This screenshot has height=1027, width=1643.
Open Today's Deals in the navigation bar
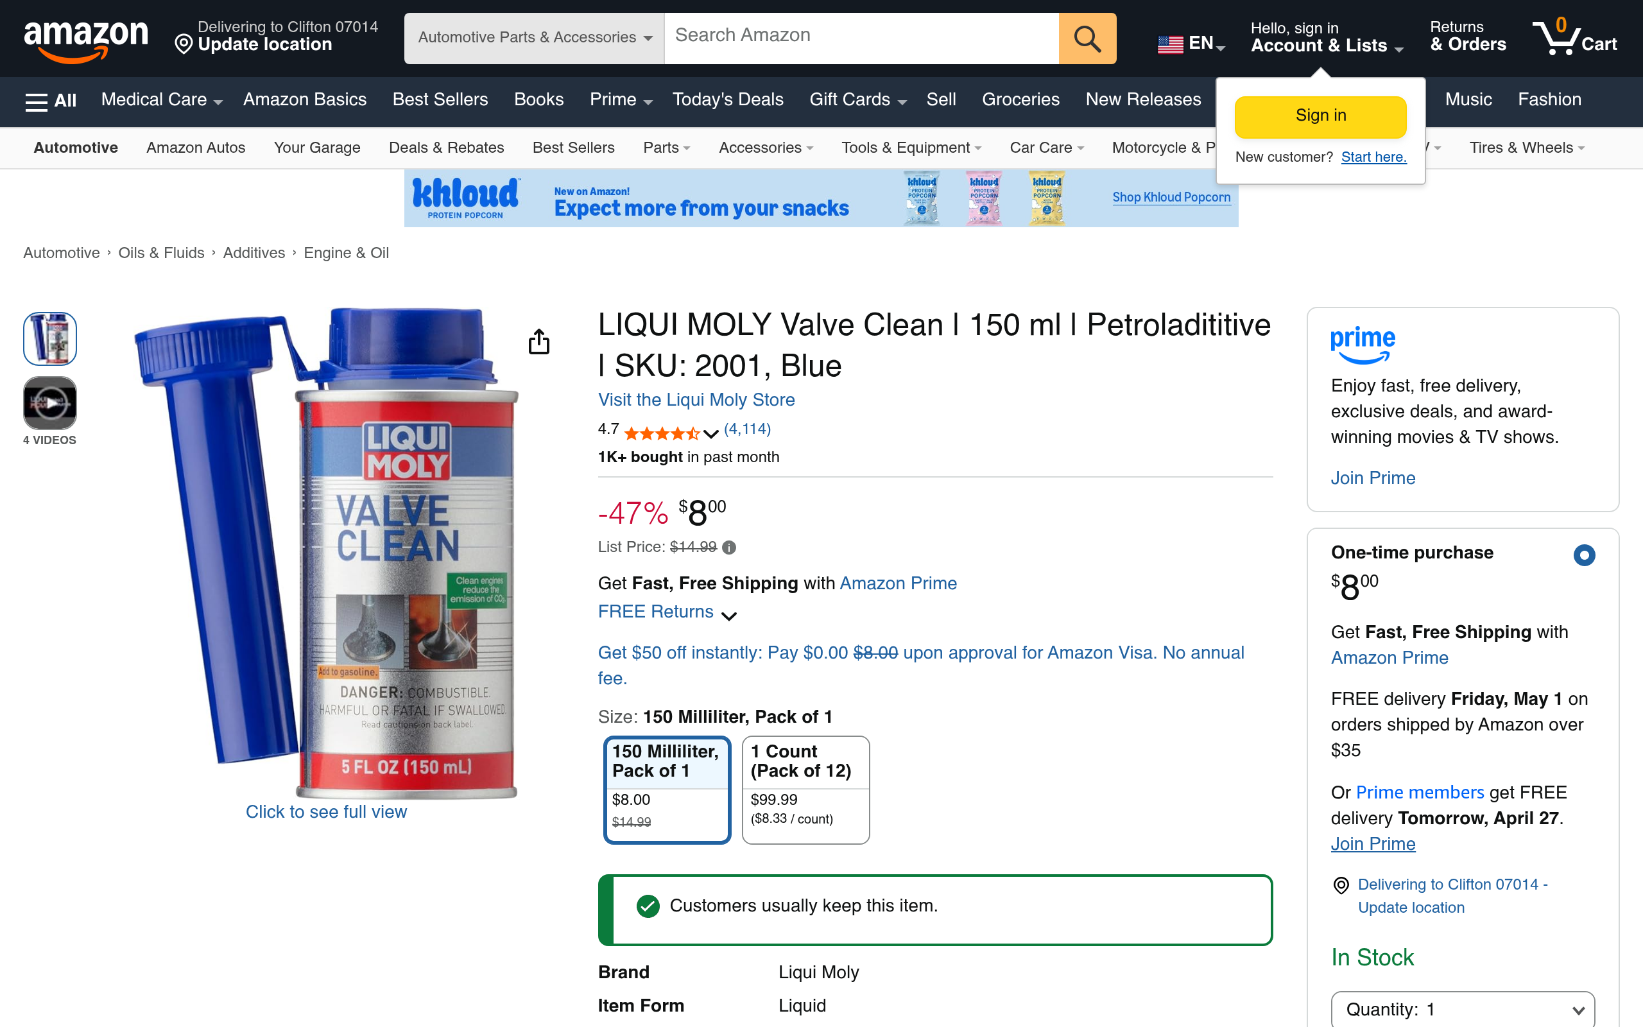coord(727,100)
